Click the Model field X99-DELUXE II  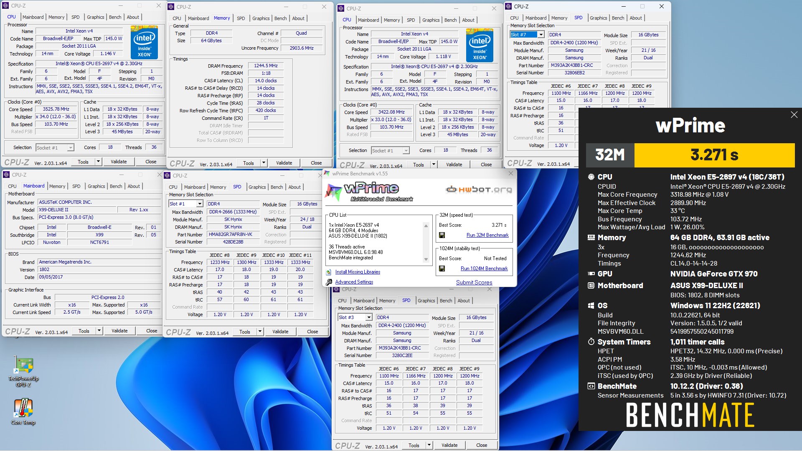77,210
